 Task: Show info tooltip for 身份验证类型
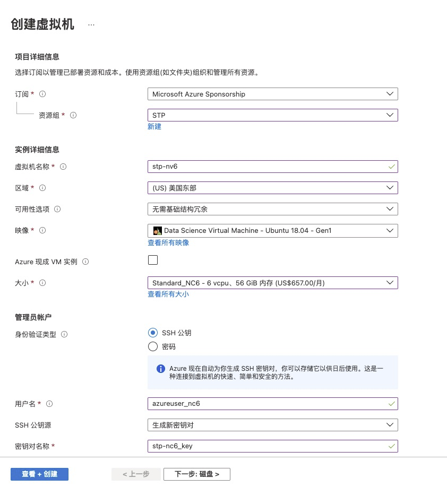click(64, 334)
